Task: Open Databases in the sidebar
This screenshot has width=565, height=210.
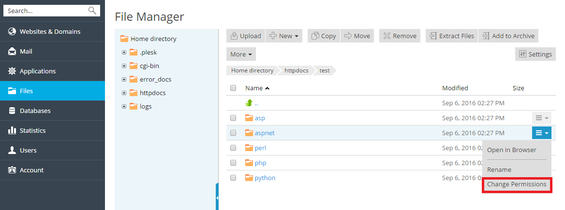Action: [x=35, y=111]
